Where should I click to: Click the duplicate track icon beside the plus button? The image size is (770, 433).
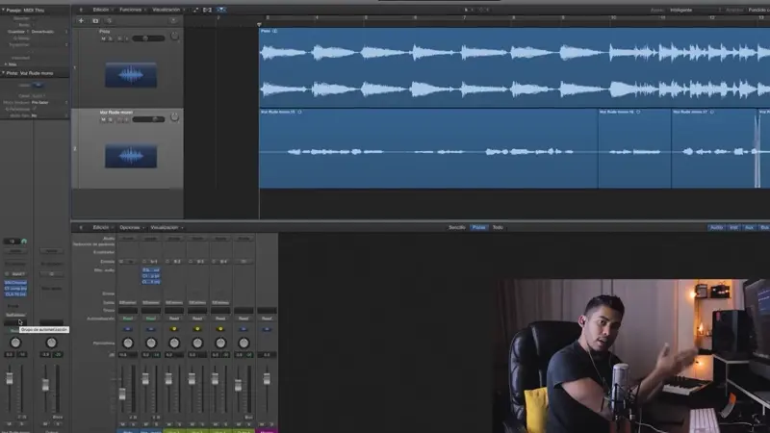(95, 20)
